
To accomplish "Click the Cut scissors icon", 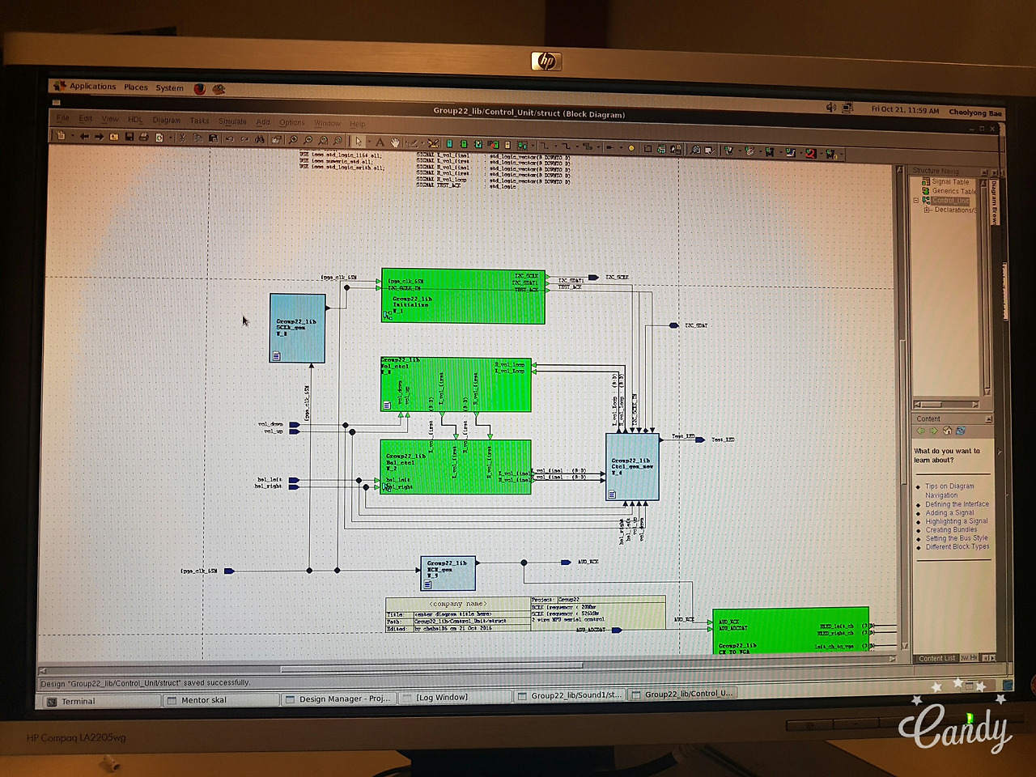I will [184, 138].
